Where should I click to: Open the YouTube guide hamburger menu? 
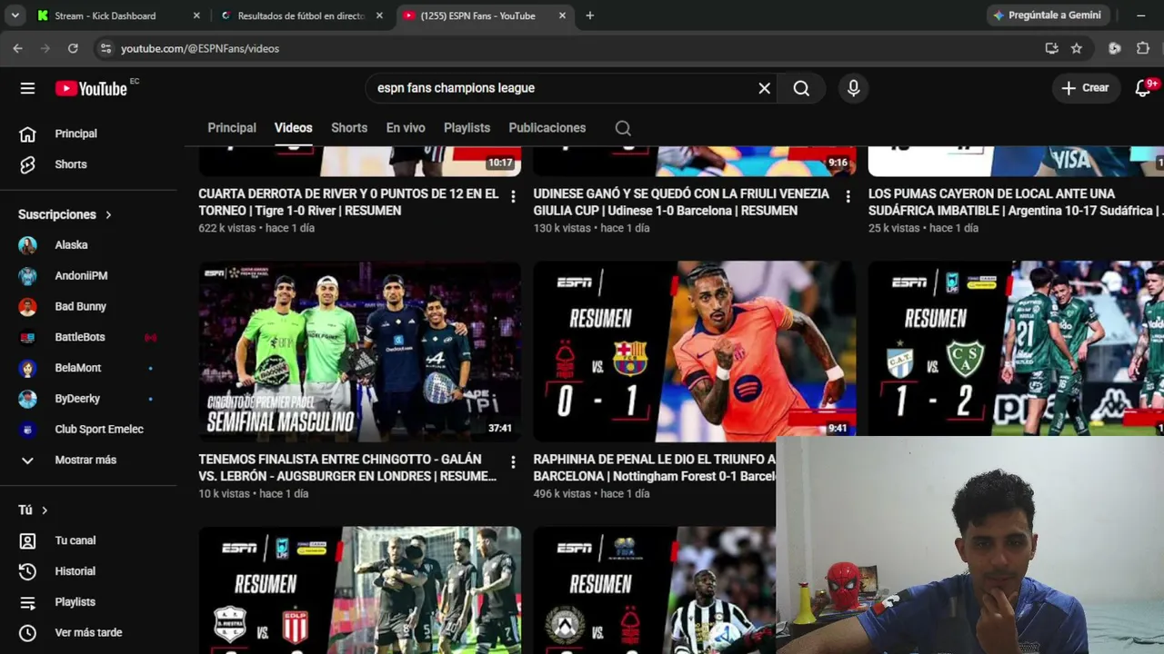(27, 88)
